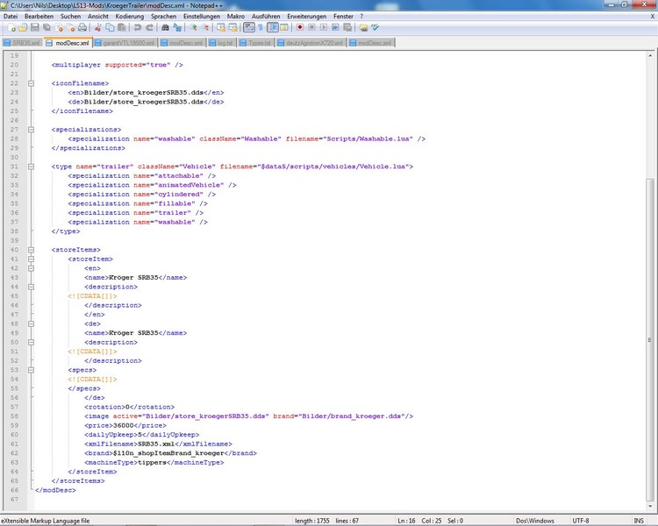
Task: Open the Suchen menu
Action: (70, 17)
